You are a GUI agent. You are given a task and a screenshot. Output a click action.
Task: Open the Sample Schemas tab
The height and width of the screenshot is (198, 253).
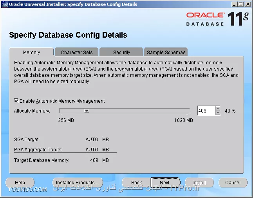(x=166, y=52)
